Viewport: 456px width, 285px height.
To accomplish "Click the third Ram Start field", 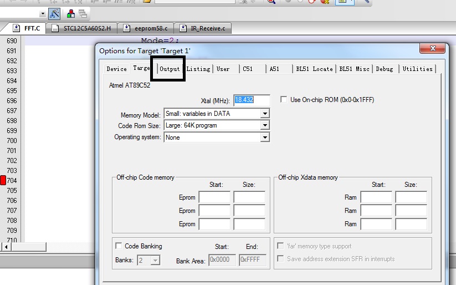I will coord(376,224).
